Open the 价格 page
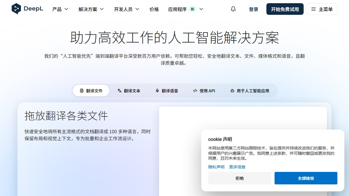 pos(154,9)
